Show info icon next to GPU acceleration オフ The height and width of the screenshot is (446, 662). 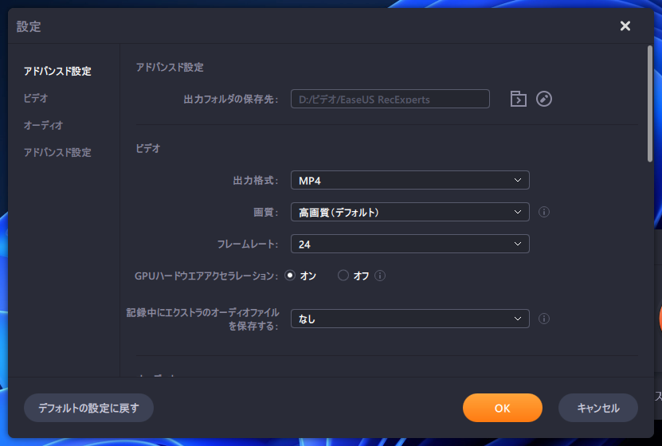coord(380,276)
